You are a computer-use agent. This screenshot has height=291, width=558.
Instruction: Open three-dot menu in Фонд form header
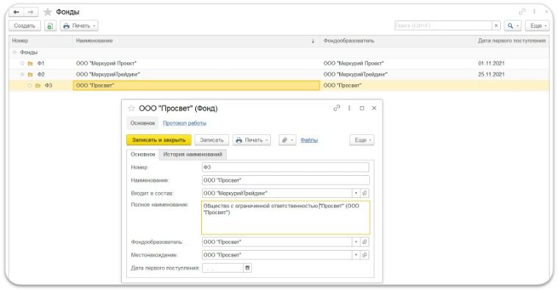(x=349, y=108)
